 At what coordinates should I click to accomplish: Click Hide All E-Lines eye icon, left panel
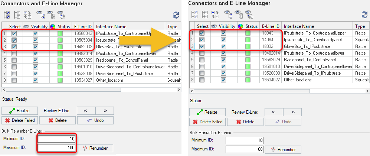click(x=51, y=14)
